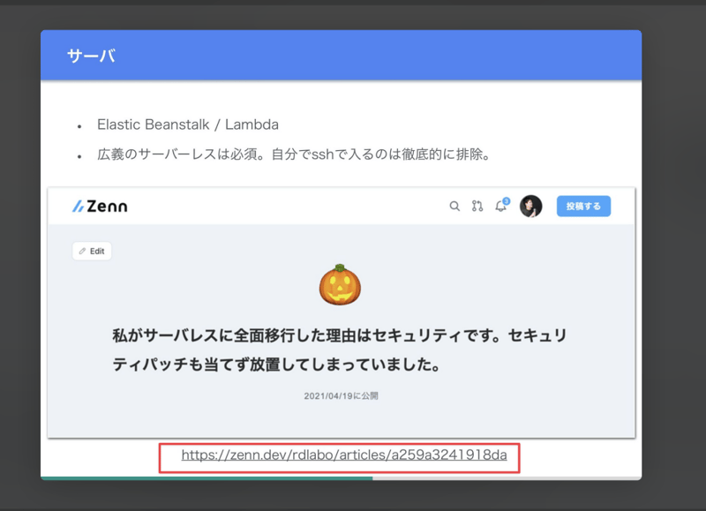Select the 広義のサーバーレスは必須 bullet text
The image size is (706, 511).
tap(293, 154)
